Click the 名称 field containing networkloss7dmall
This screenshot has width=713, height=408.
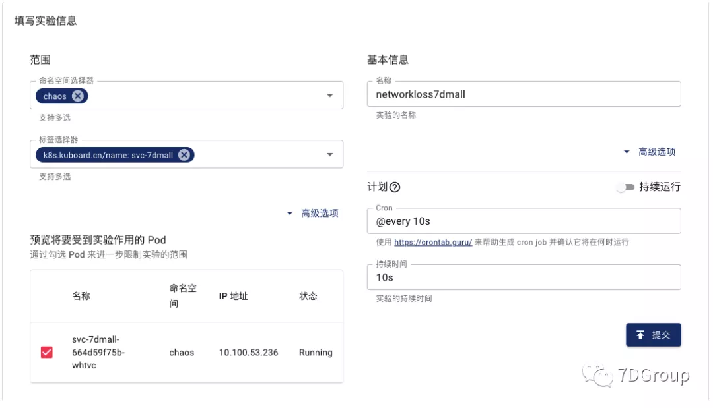(524, 94)
